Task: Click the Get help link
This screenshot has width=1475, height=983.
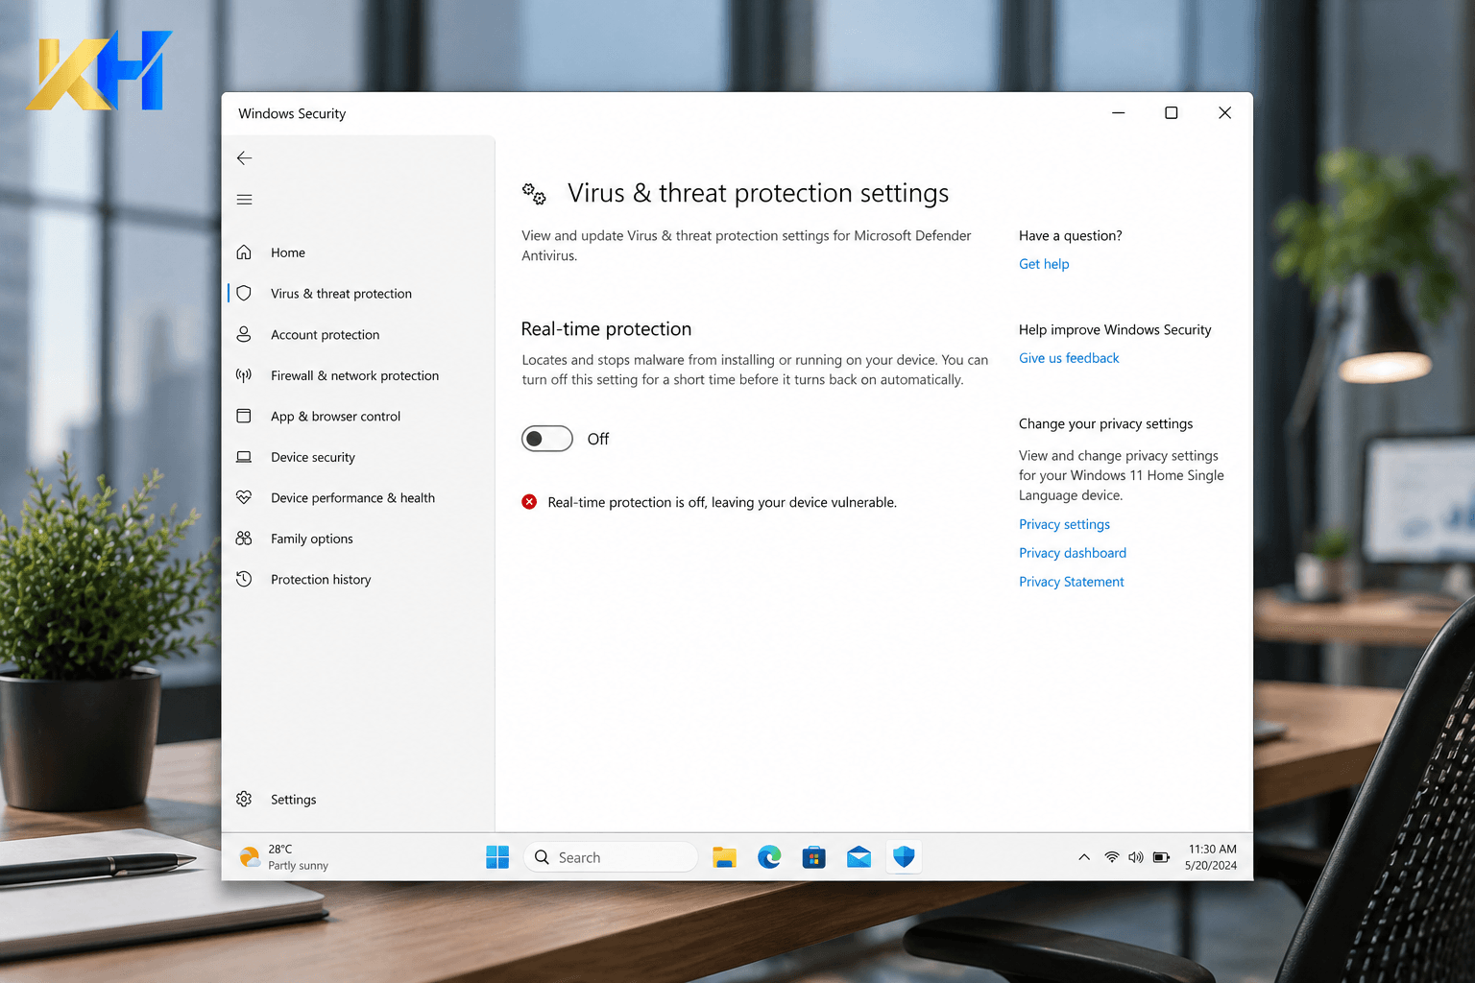Action: 1044,264
